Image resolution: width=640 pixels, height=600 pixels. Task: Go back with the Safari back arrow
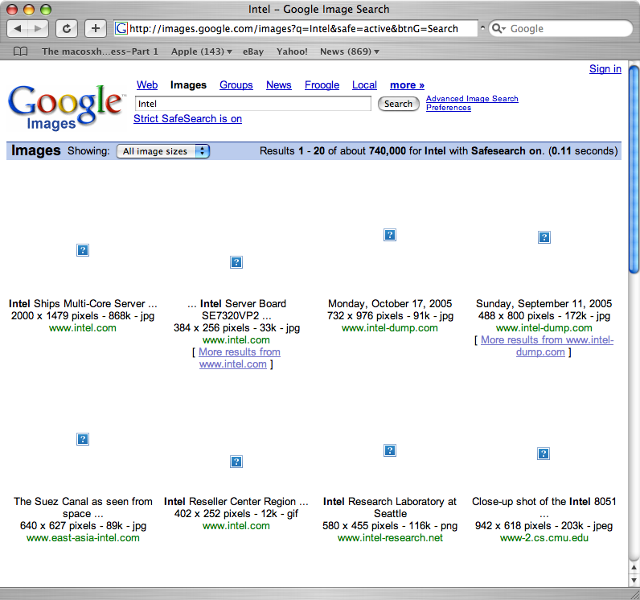pos(18,29)
